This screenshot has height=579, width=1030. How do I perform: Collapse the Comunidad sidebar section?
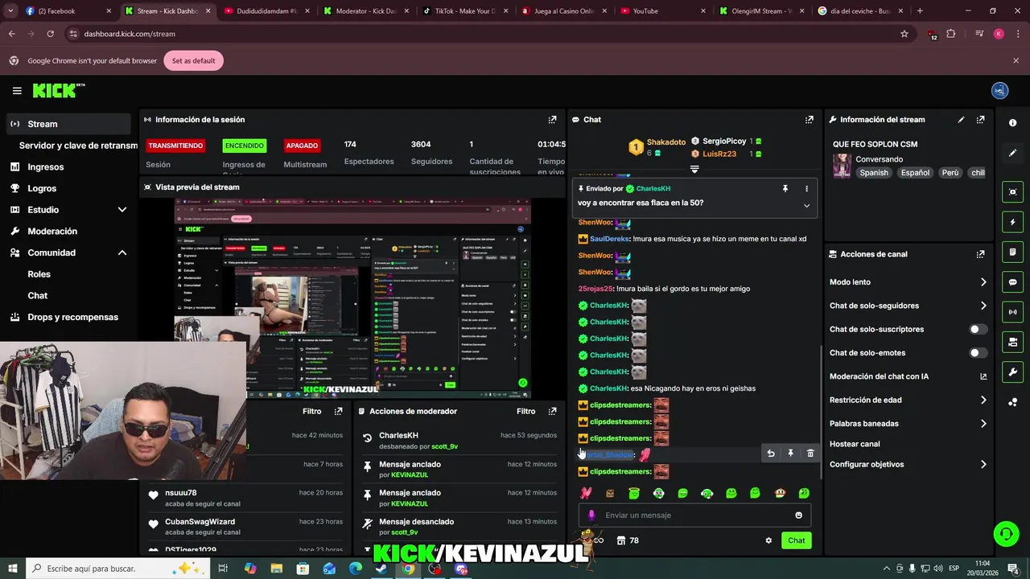[x=122, y=253]
